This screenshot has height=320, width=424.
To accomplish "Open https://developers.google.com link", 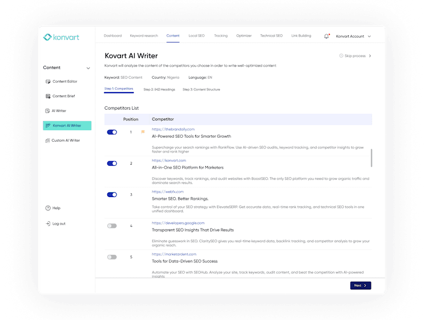I will click(x=178, y=223).
